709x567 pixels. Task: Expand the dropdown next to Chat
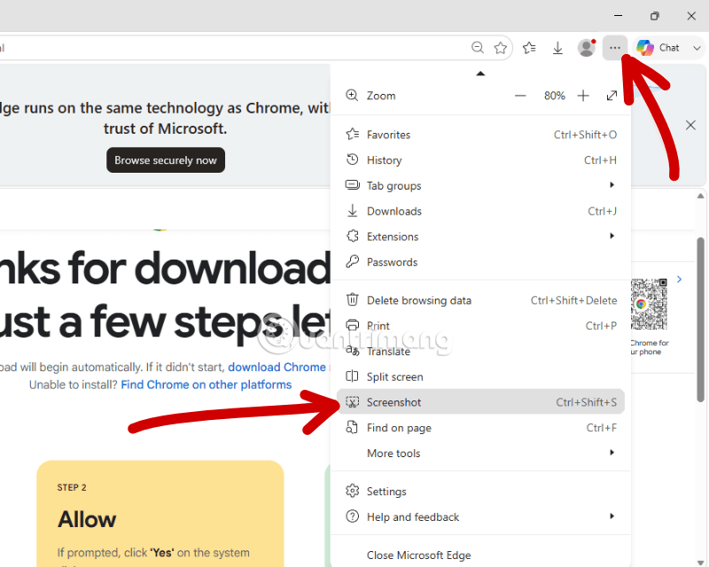tap(697, 48)
